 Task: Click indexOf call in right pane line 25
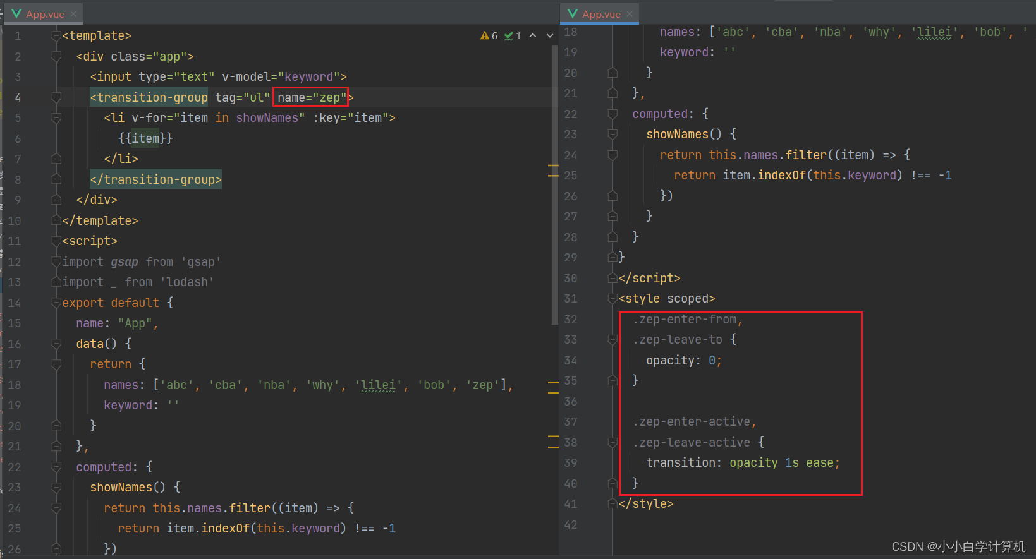pos(782,175)
